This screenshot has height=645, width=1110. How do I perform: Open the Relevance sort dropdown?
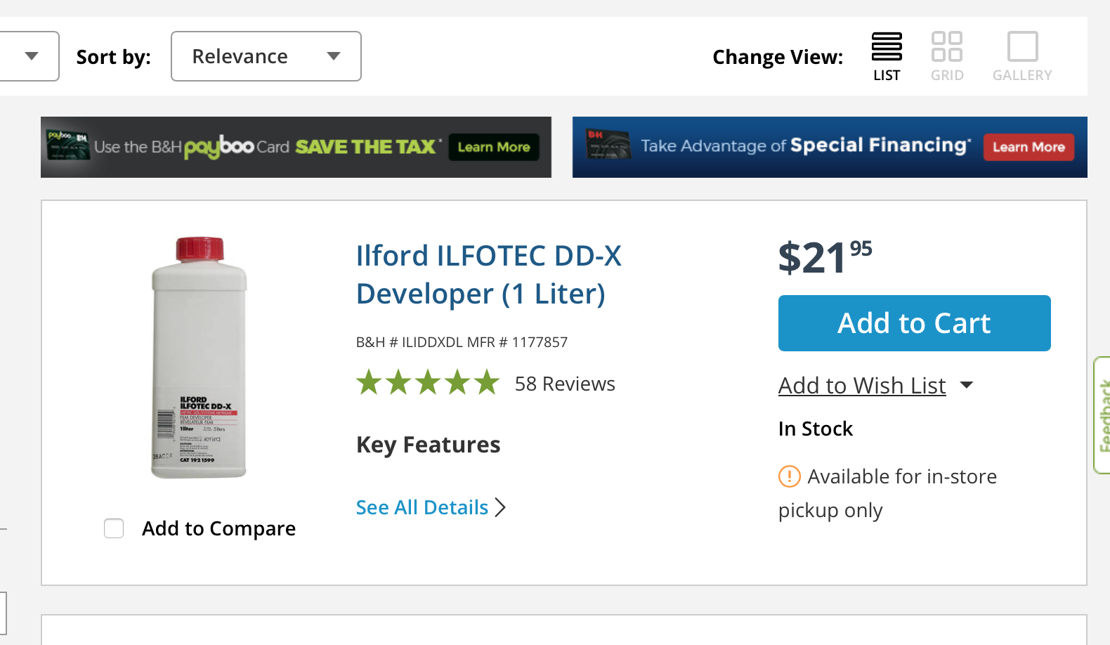point(266,56)
